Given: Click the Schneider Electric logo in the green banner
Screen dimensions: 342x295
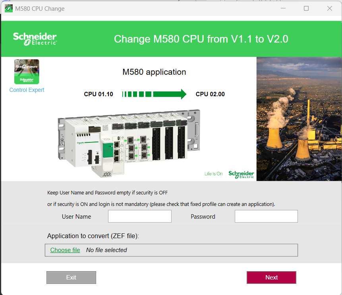Looking at the screenshot, I should pyautogui.click(x=35, y=39).
